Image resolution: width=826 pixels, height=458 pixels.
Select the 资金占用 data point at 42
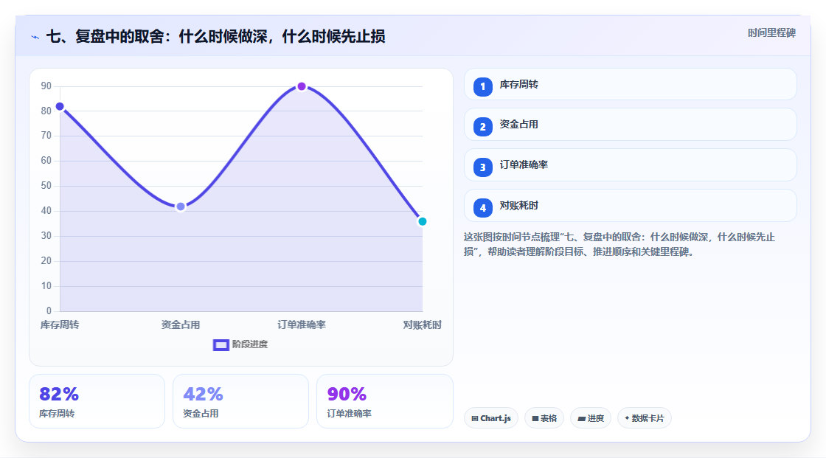click(181, 207)
